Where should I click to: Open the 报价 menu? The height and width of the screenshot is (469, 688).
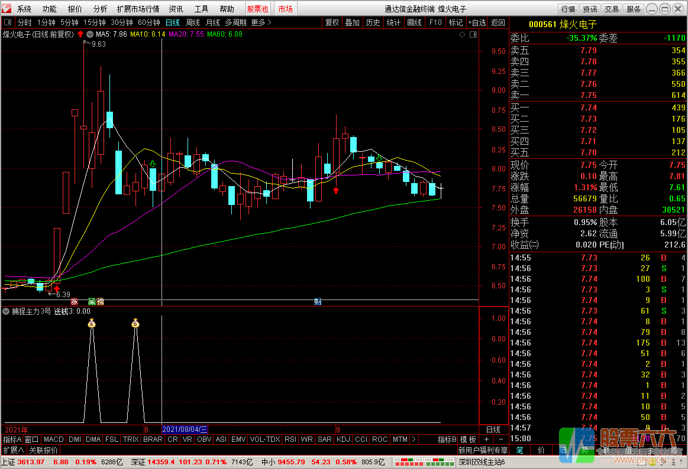[x=75, y=9]
